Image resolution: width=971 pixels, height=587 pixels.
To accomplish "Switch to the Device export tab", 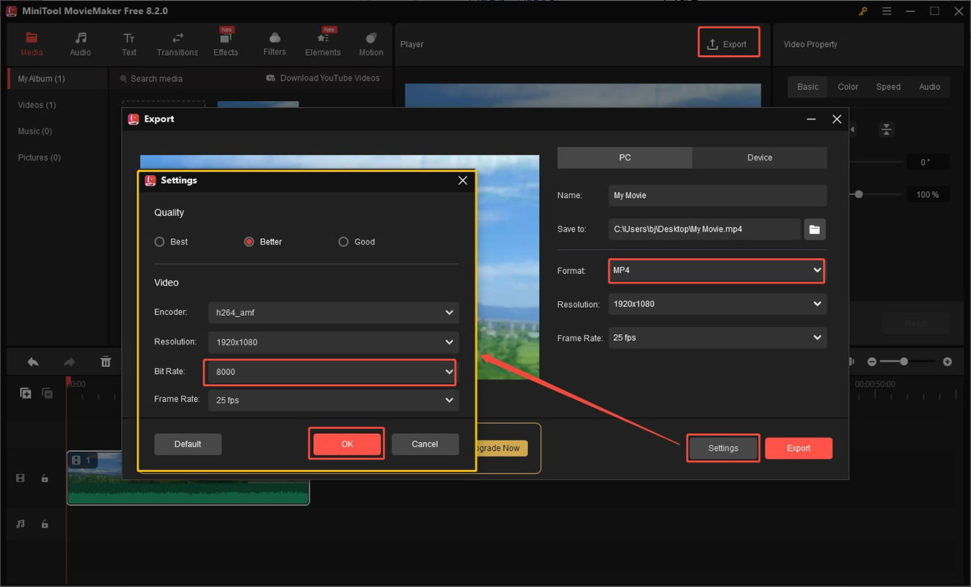I will click(760, 158).
